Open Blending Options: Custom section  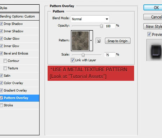coord(19,17)
